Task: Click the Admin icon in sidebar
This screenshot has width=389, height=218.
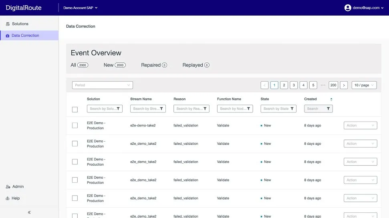Action: 8,187
